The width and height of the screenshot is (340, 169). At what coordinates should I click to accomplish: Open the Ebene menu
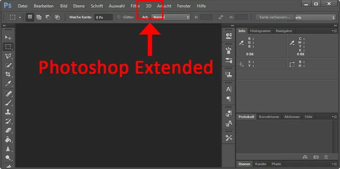[79, 6]
